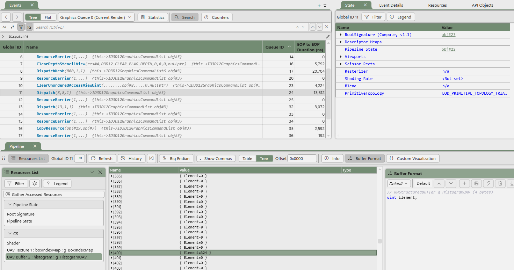Viewport: 514px width, 270px height.
Task: Click the add (+) icon in Buffer Format
Action: coord(464,183)
